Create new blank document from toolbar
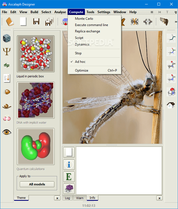 (23, 21)
